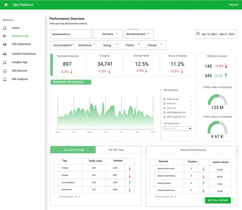242x210 pixels.
Task: Open Insights App in sidebar
Action: tap(20, 62)
